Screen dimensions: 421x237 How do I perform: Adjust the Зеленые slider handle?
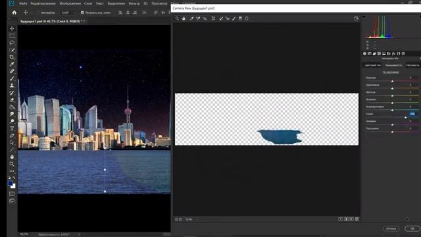[392, 103]
